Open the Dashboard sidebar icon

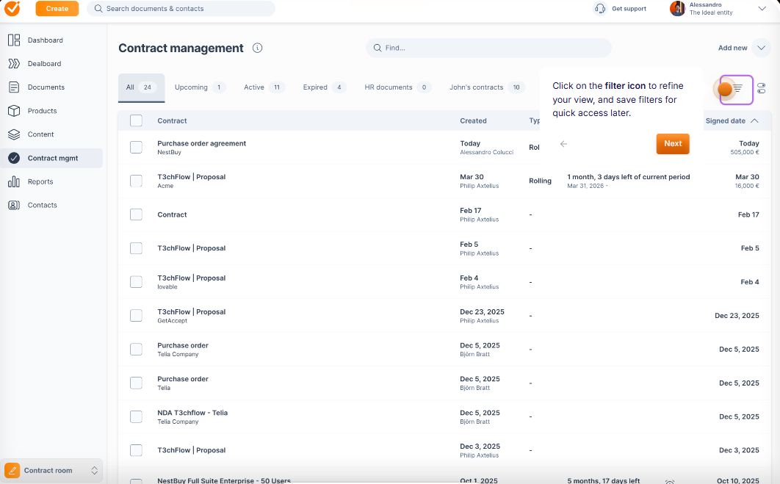(14, 40)
